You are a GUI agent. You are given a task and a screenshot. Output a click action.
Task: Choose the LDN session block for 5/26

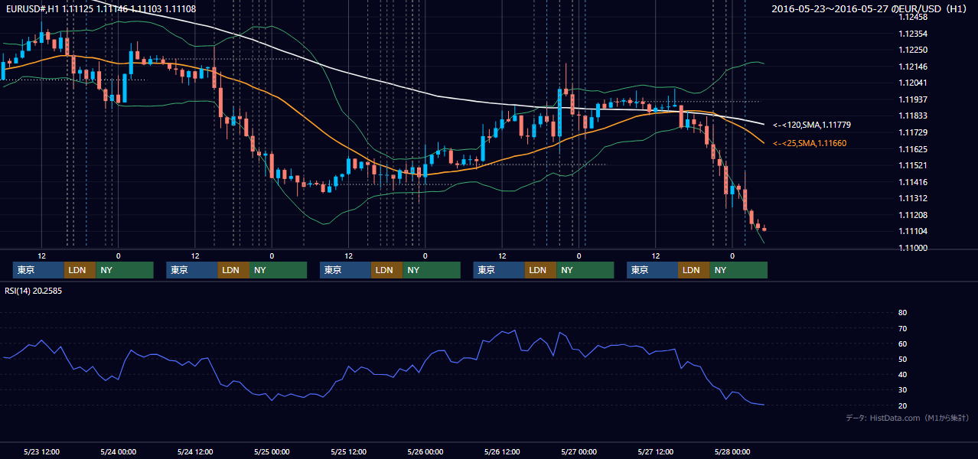(541, 270)
